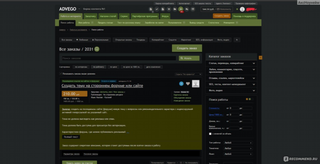Open 'Статистика' submenu item

[x=214, y=23]
